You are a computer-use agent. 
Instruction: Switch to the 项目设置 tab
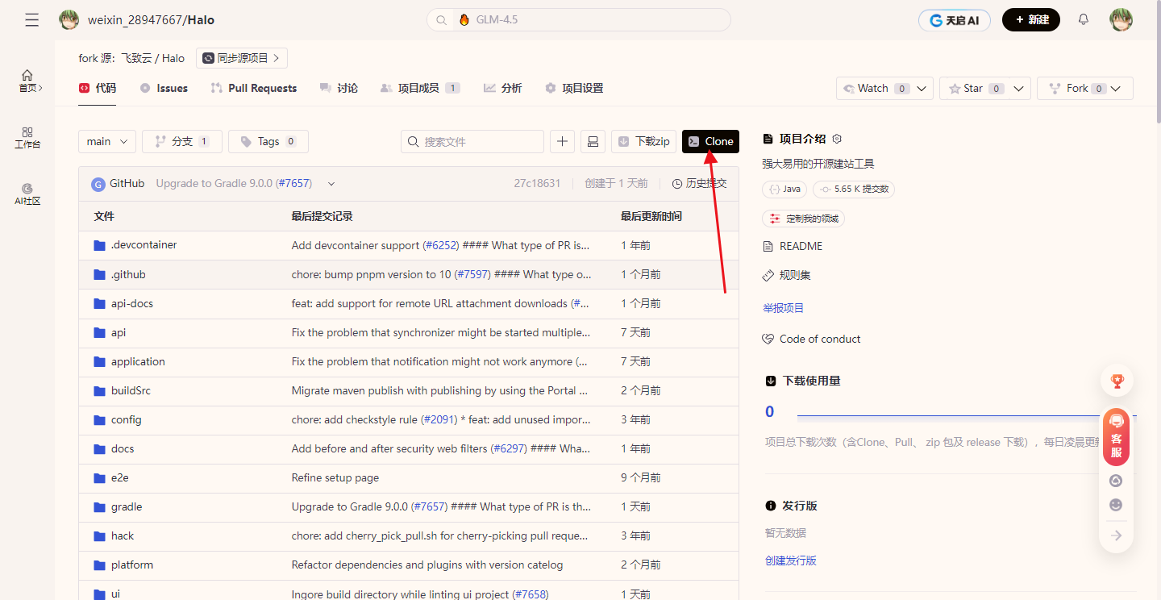[x=574, y=88]
